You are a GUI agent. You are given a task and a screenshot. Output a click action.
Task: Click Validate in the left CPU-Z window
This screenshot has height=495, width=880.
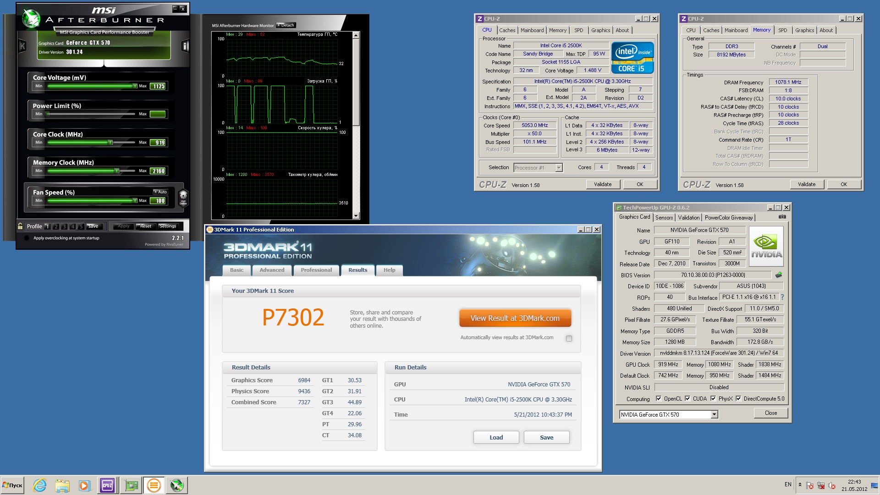(x=603, y=184)
